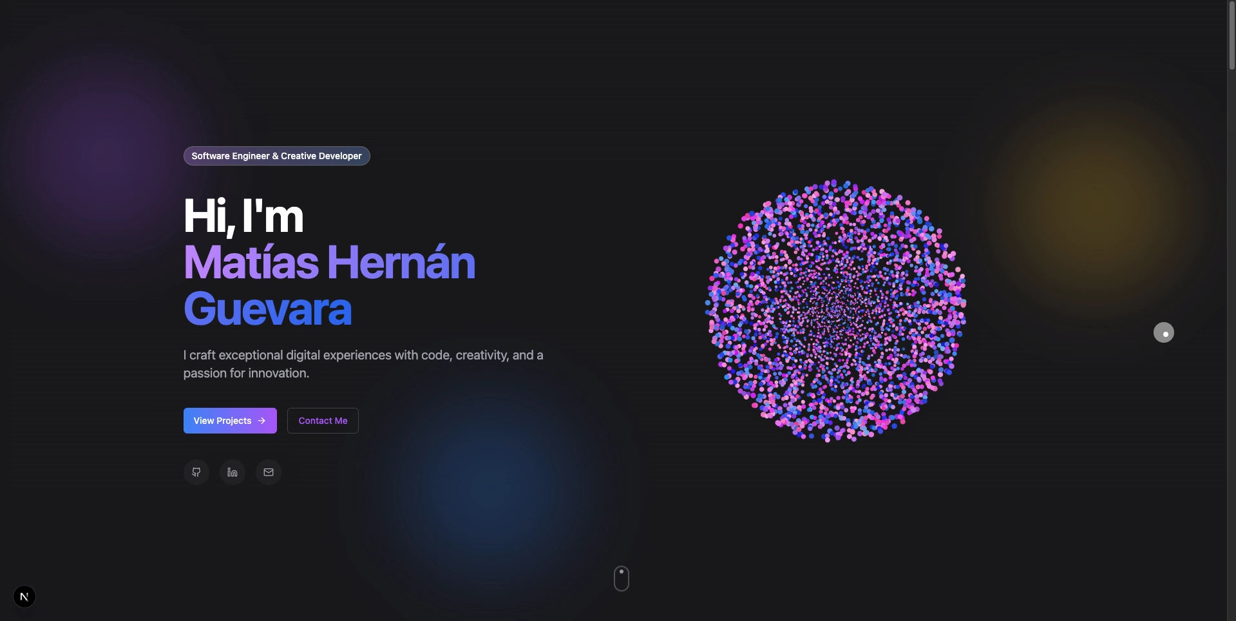Open the LinkedIn icon

point(232,472)
